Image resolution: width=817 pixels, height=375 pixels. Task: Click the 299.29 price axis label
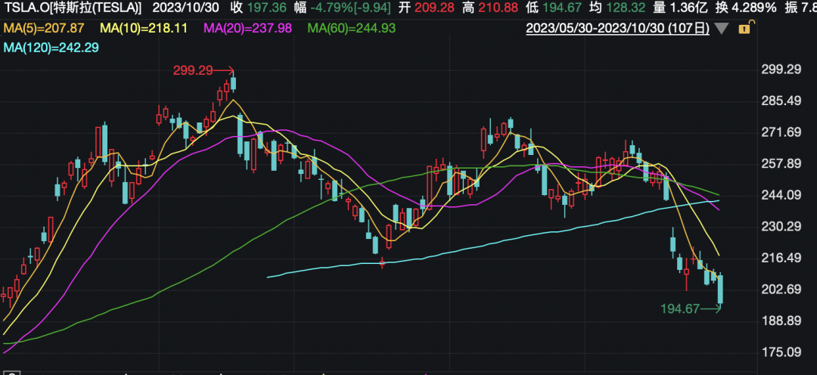coord(781,69)
